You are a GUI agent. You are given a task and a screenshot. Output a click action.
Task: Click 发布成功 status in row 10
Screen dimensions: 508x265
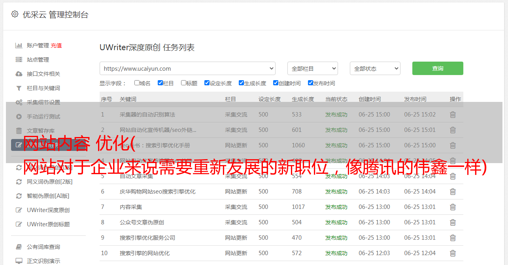pos(336,253)
